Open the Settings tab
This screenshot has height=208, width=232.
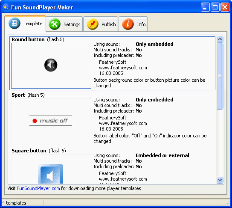[64, 24]
